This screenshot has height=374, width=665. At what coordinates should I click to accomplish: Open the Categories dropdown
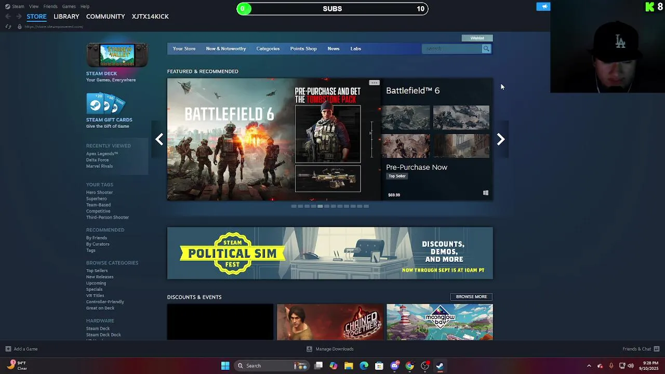pos(268,49)
